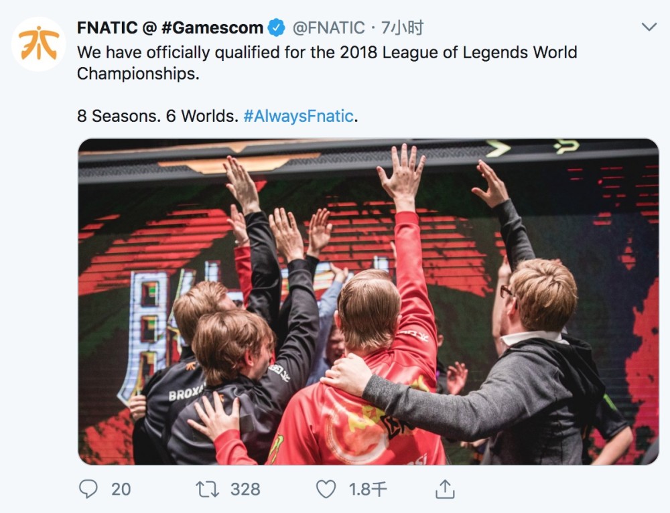View the 1.8千 likes count
The height and width of the screenshot is (513, 670).
click(368, 490)
